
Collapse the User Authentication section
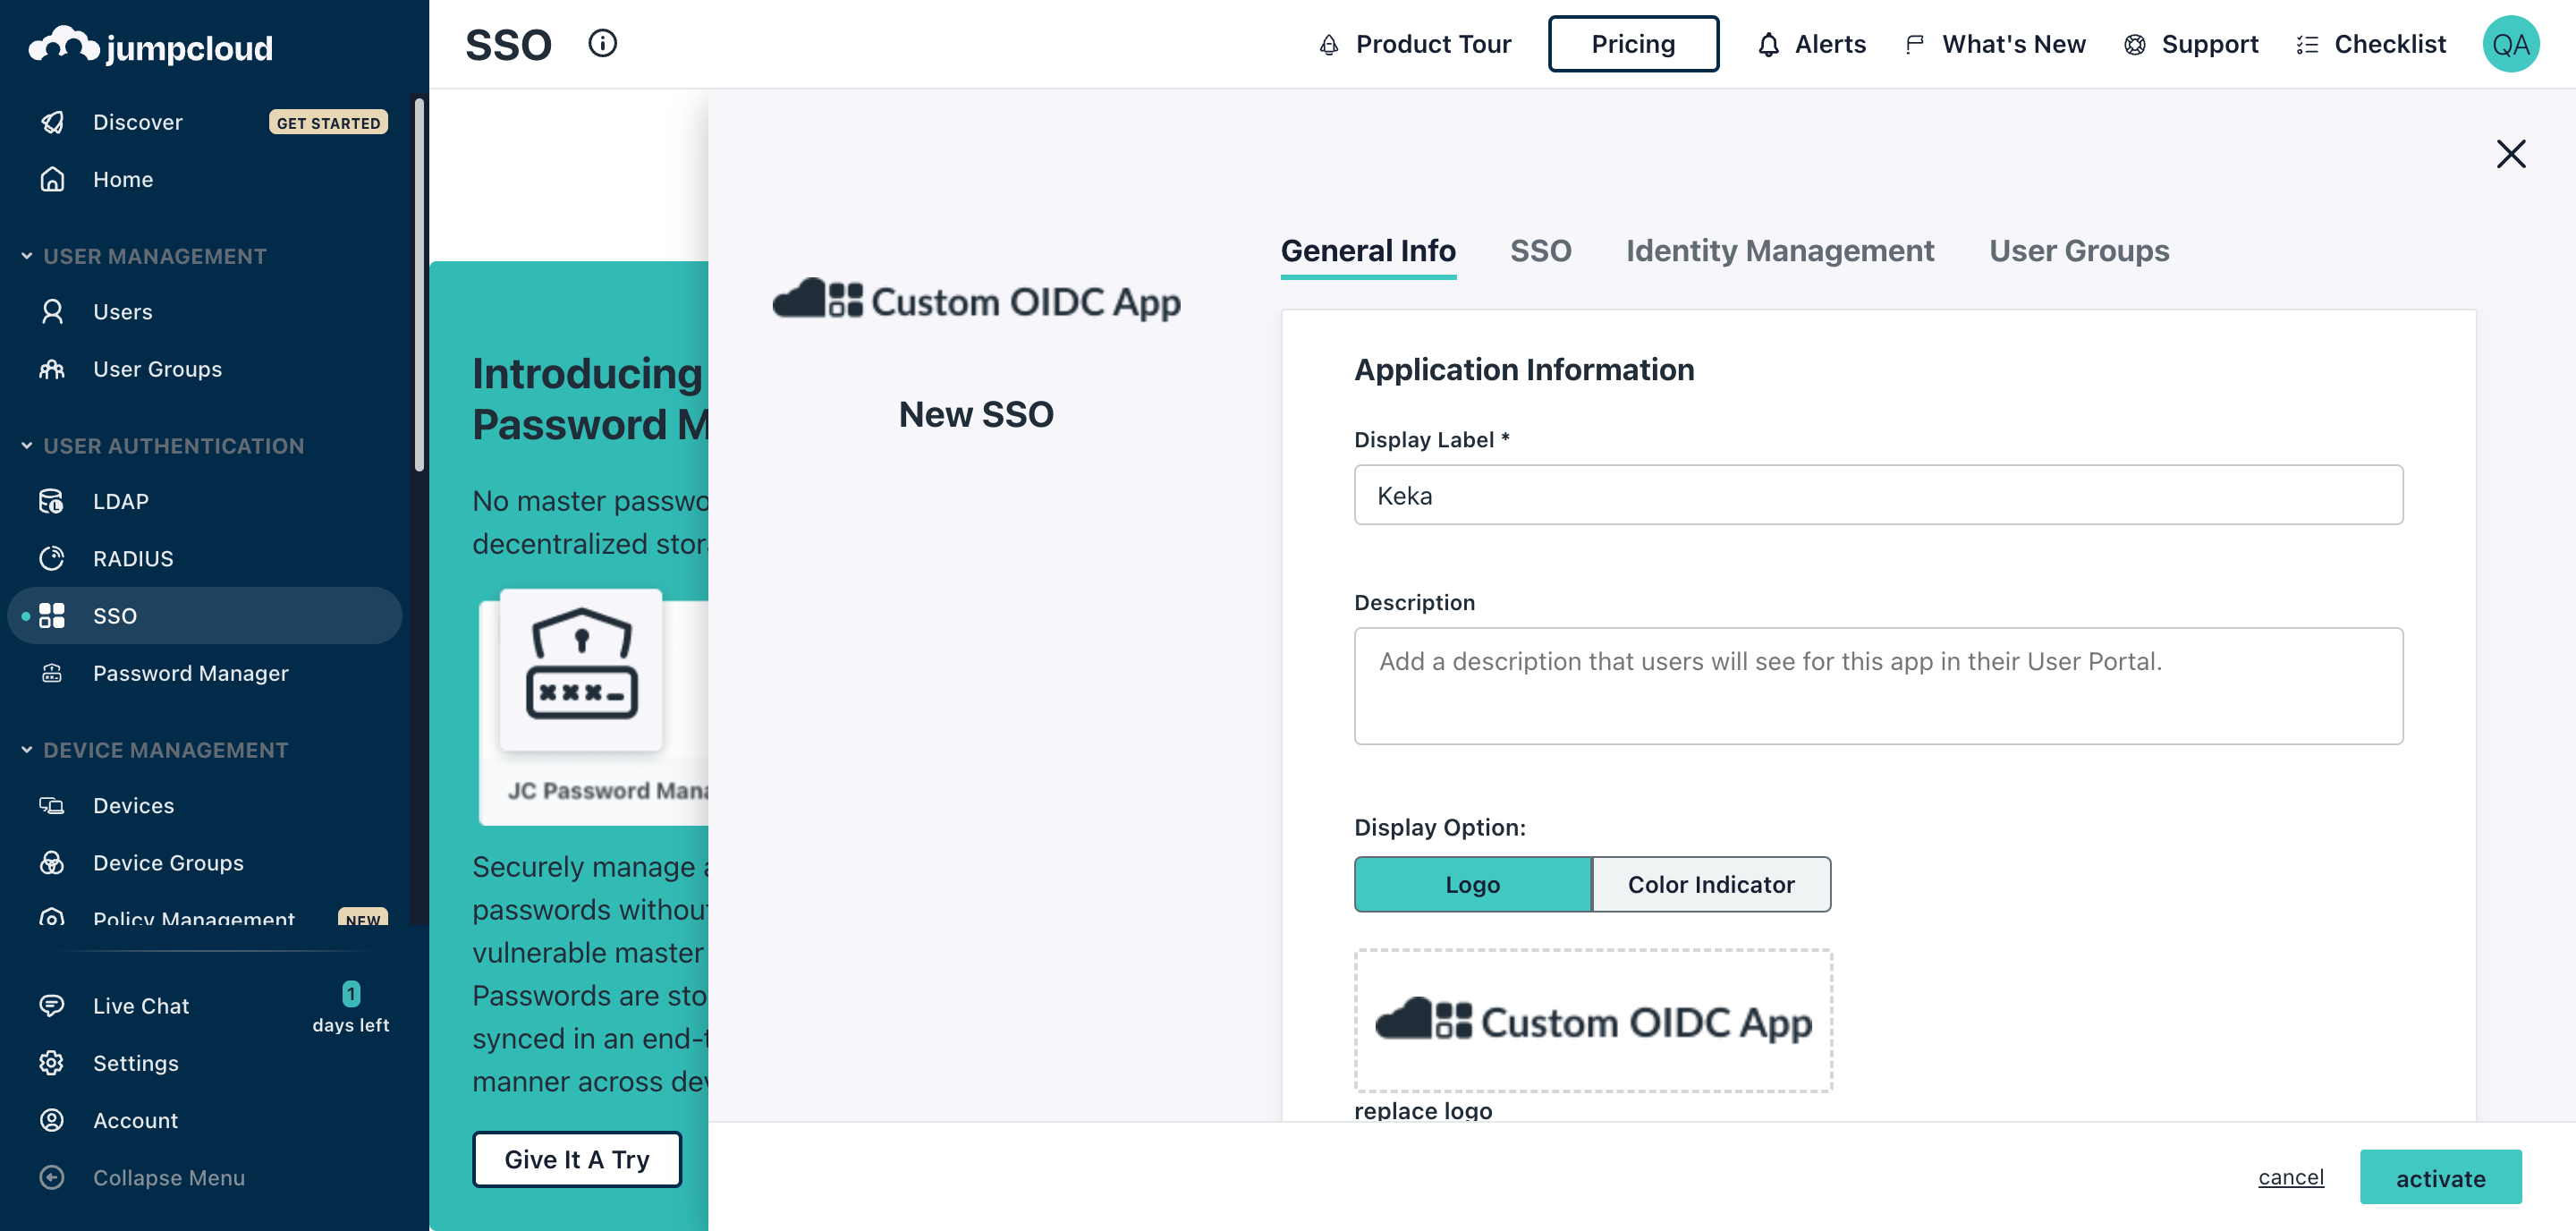click(x=27, y=446)
